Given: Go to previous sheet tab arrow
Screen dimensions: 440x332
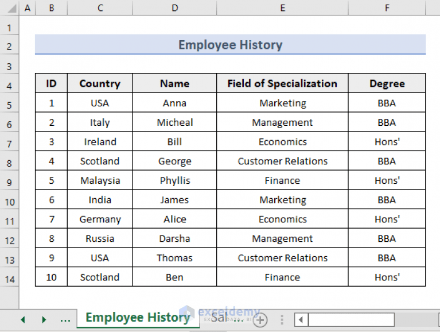Looking at the screenshot, I should 23,319.
